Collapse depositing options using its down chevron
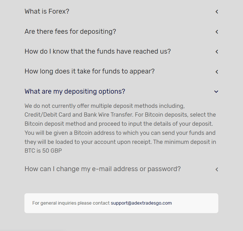 [216, 91]
